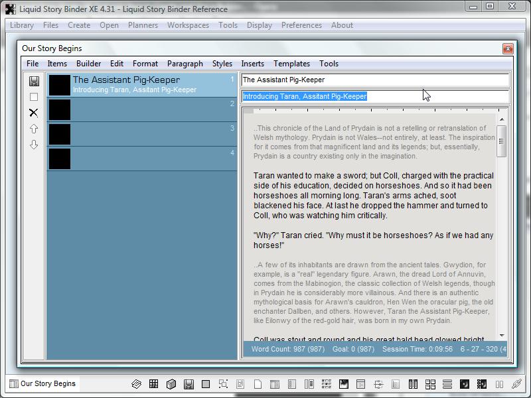
Task: Click the 3D cube icon in bottom toolbar
Action: pos(171,384)
